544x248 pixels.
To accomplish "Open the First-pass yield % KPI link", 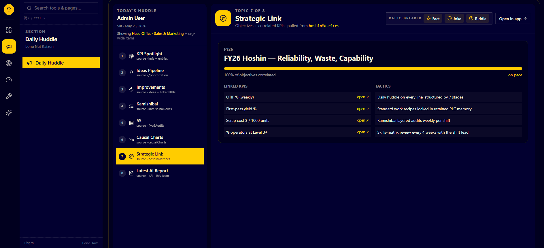I will coord(363,109).
